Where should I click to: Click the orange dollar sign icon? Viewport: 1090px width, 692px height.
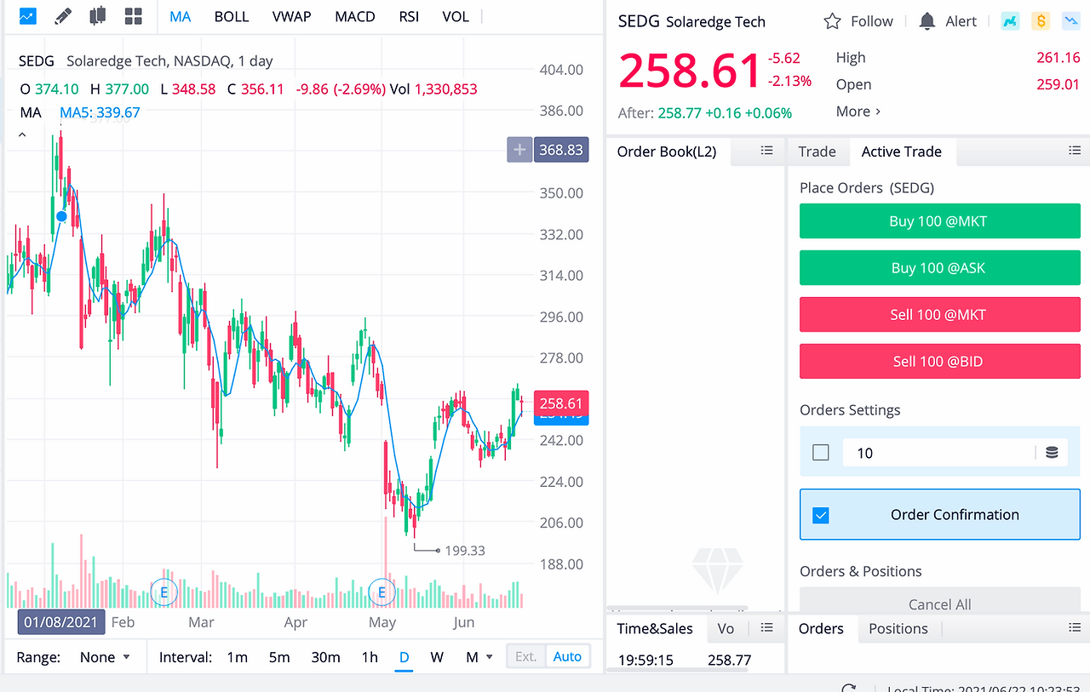[1040, 21]
